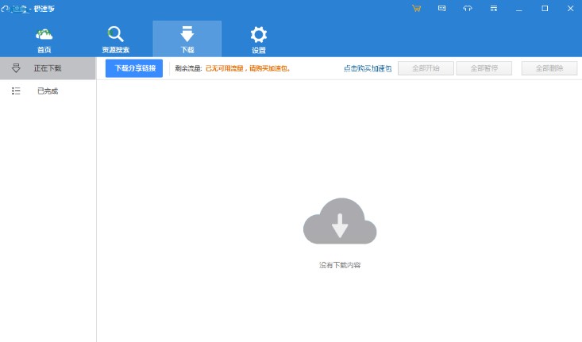Open the 资源搜索 resource search tab
This screenshot has width=582, height=342.
coord(115,40)
